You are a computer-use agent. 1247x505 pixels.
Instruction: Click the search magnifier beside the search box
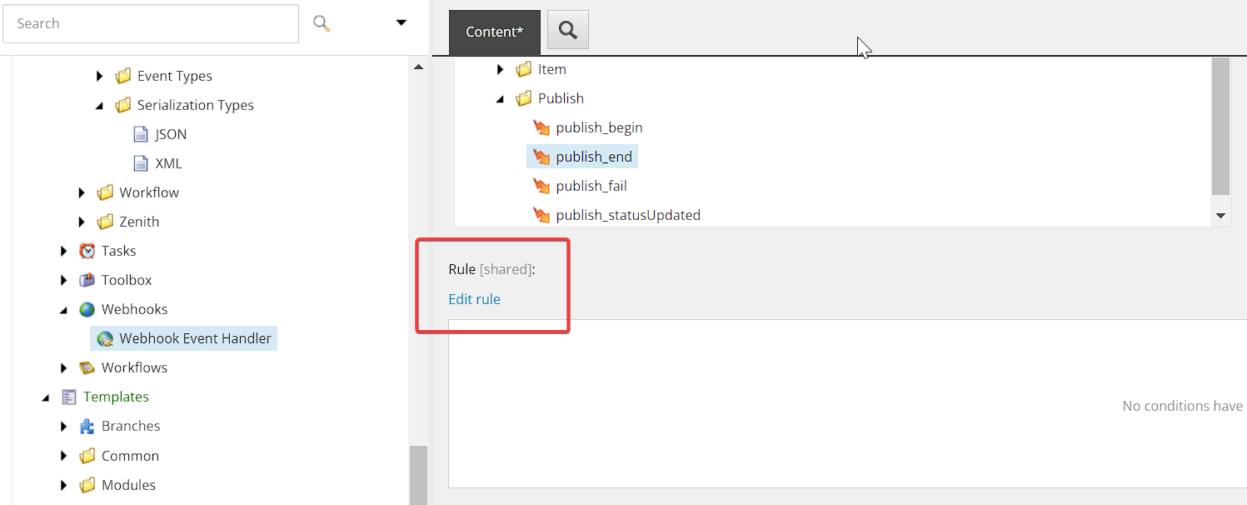[x=321, y=22]
